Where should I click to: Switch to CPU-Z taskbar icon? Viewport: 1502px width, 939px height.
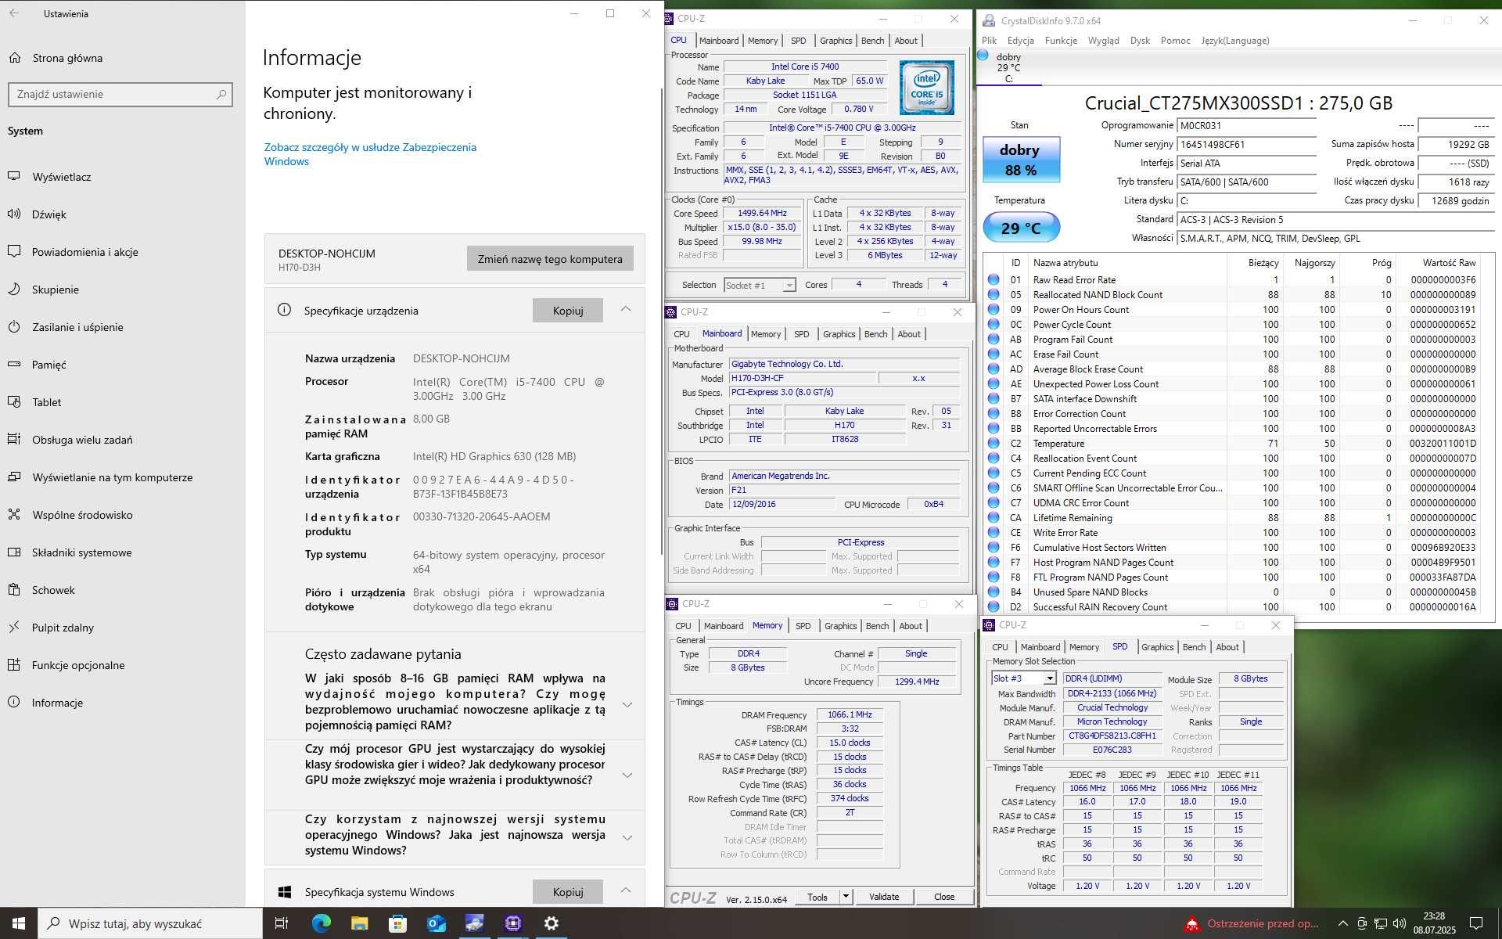coord(513,923)
